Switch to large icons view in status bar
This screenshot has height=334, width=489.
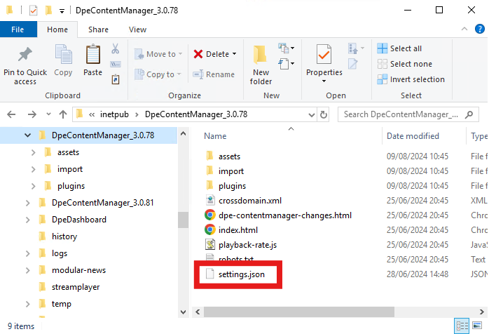477,326
